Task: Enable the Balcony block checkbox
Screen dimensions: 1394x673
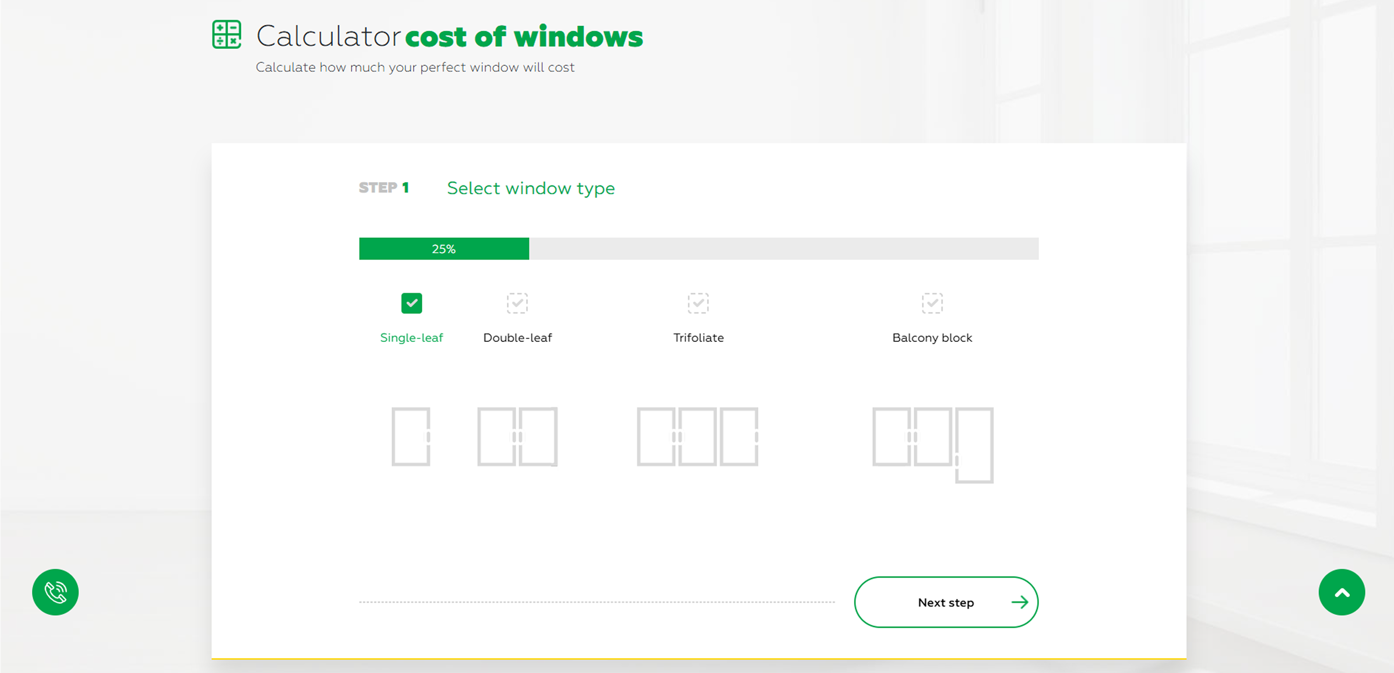Action: [x=932, y=303]
